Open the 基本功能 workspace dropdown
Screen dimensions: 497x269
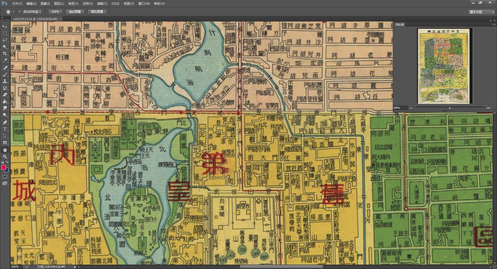tap(481, 12)
